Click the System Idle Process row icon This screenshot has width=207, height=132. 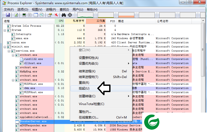click(x=9, y=26)
